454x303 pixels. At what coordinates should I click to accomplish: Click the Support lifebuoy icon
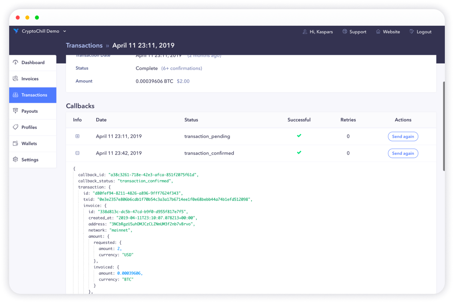(345, 32)
